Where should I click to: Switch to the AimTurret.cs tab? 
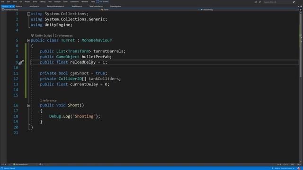(35, 6)
